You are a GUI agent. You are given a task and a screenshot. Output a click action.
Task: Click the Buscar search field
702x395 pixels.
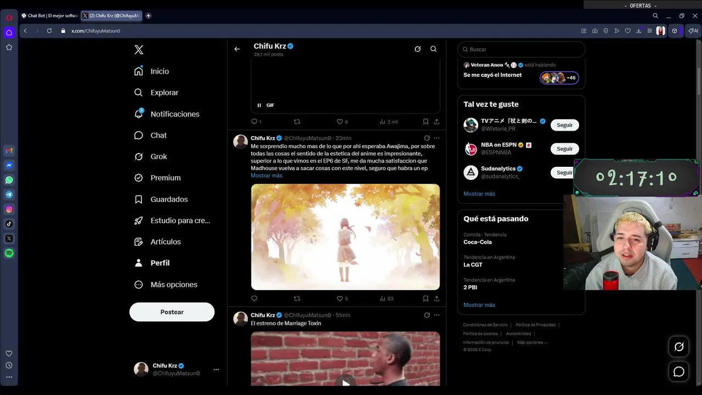pos(521,49)
